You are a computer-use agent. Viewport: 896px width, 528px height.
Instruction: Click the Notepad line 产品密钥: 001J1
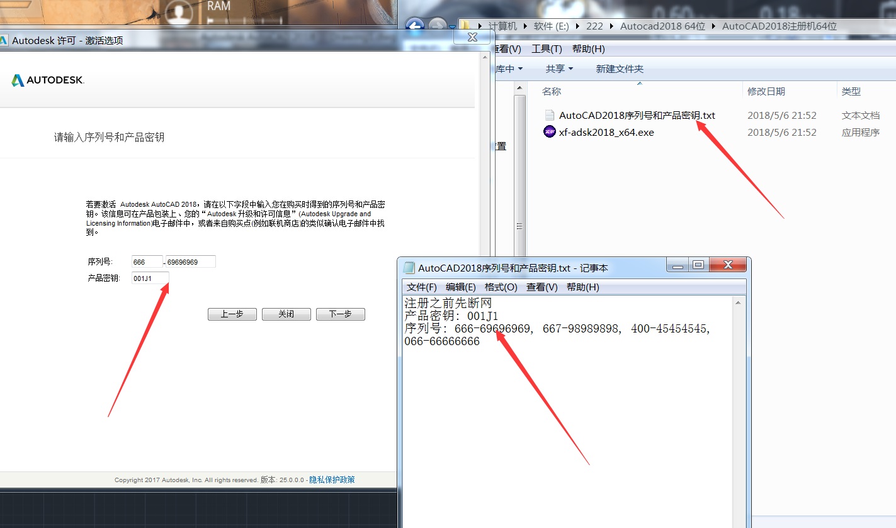coord(451,316)
